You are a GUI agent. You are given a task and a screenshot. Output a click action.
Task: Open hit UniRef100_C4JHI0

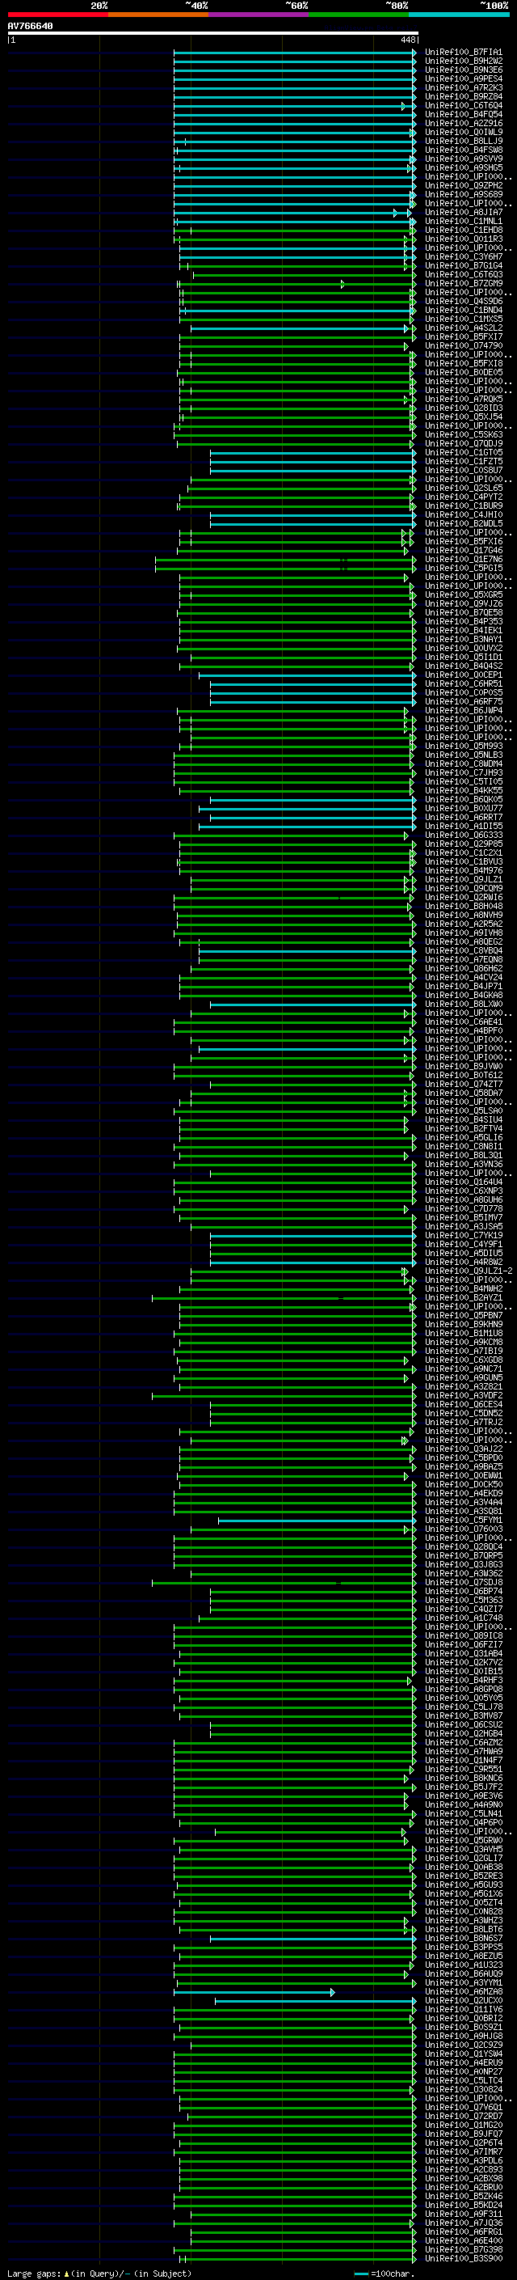pyautogui.click(x=463, y=515)
